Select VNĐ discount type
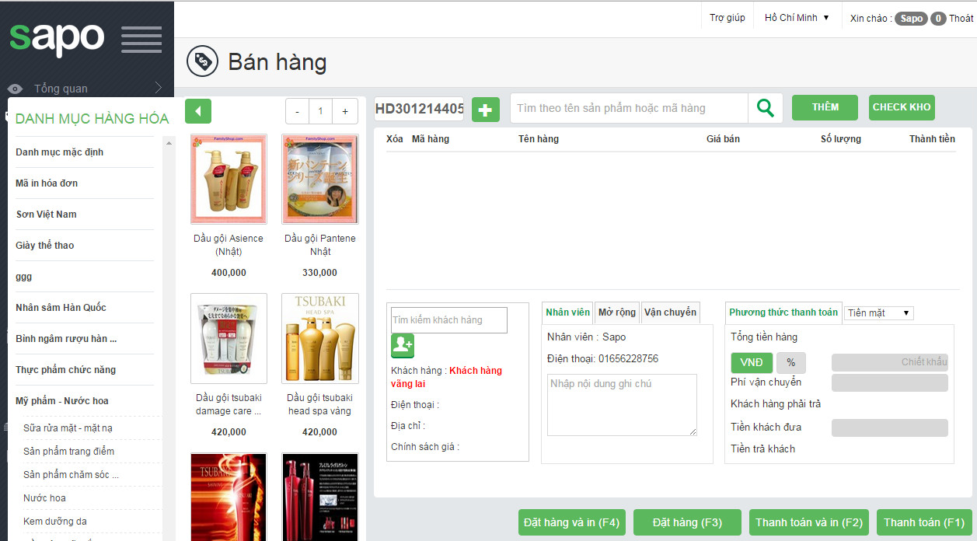The image size is (977, 541). (752, 363)
